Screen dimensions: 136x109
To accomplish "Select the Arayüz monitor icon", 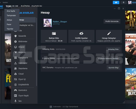I will (x=16, y=47).
